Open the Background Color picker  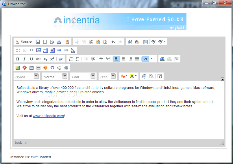pos(133,76)
